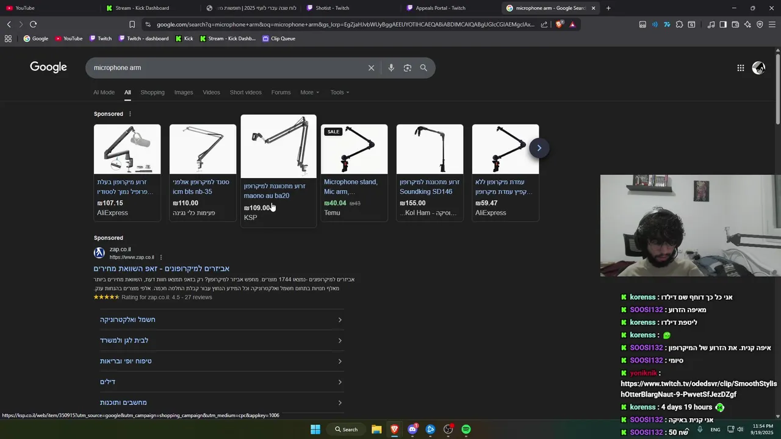Expand דילים sitelink row
This screenshot has height=439, width=781.
point(221,382)
